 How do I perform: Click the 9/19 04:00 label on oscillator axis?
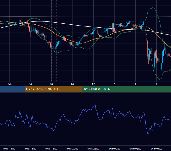click(156, 148)
